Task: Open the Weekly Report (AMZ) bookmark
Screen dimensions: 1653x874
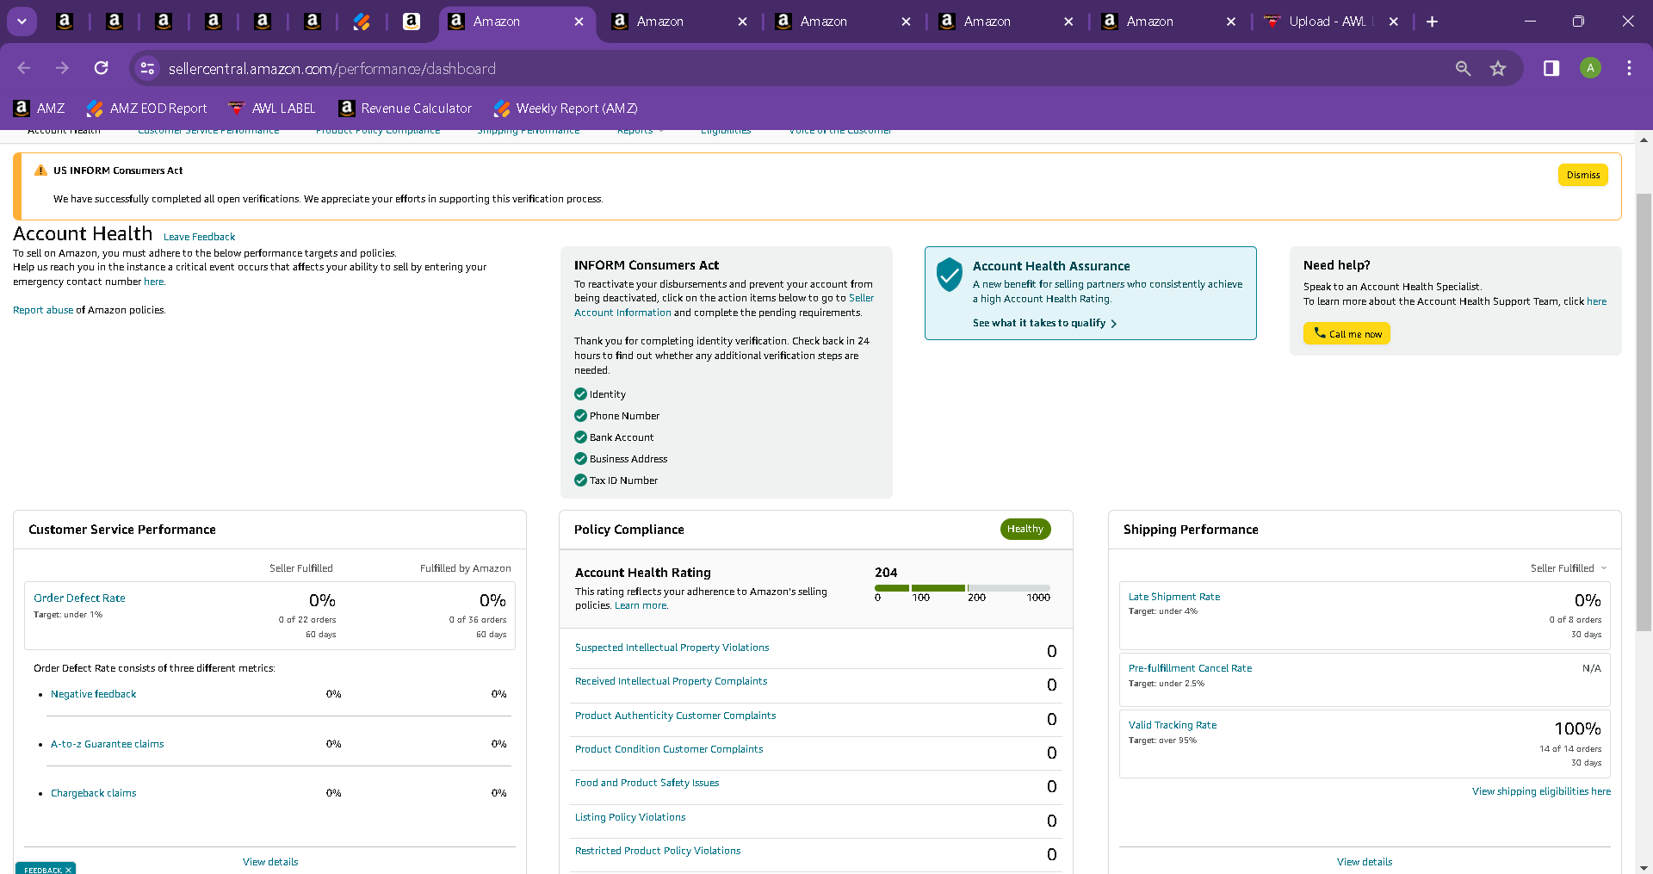Action: click(x=566, y=108)
